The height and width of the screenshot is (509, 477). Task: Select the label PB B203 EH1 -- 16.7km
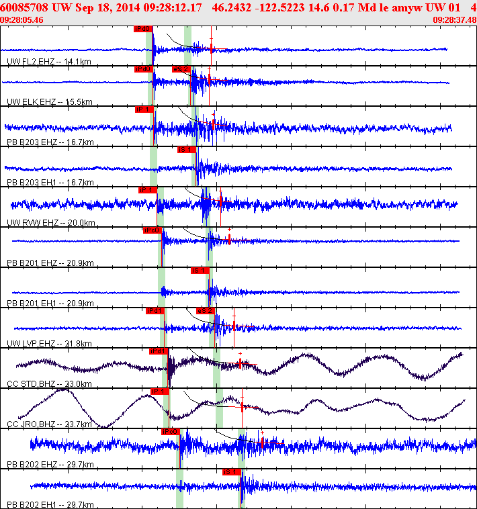pos(50,182)
